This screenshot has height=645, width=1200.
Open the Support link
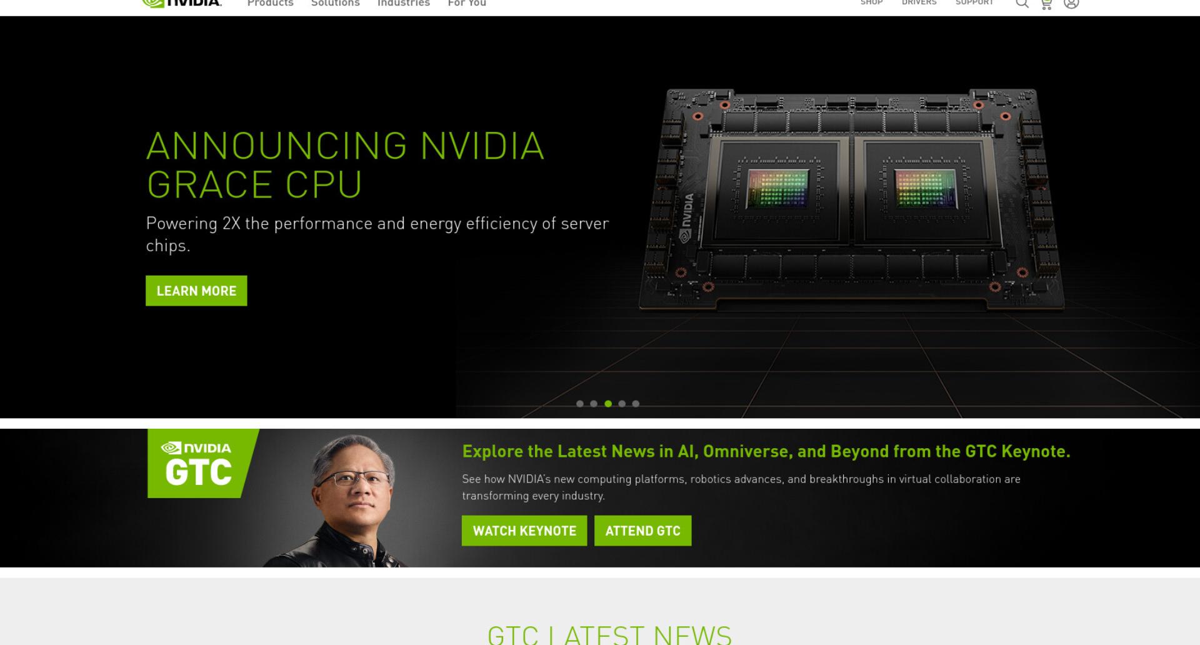click(974, 2)
